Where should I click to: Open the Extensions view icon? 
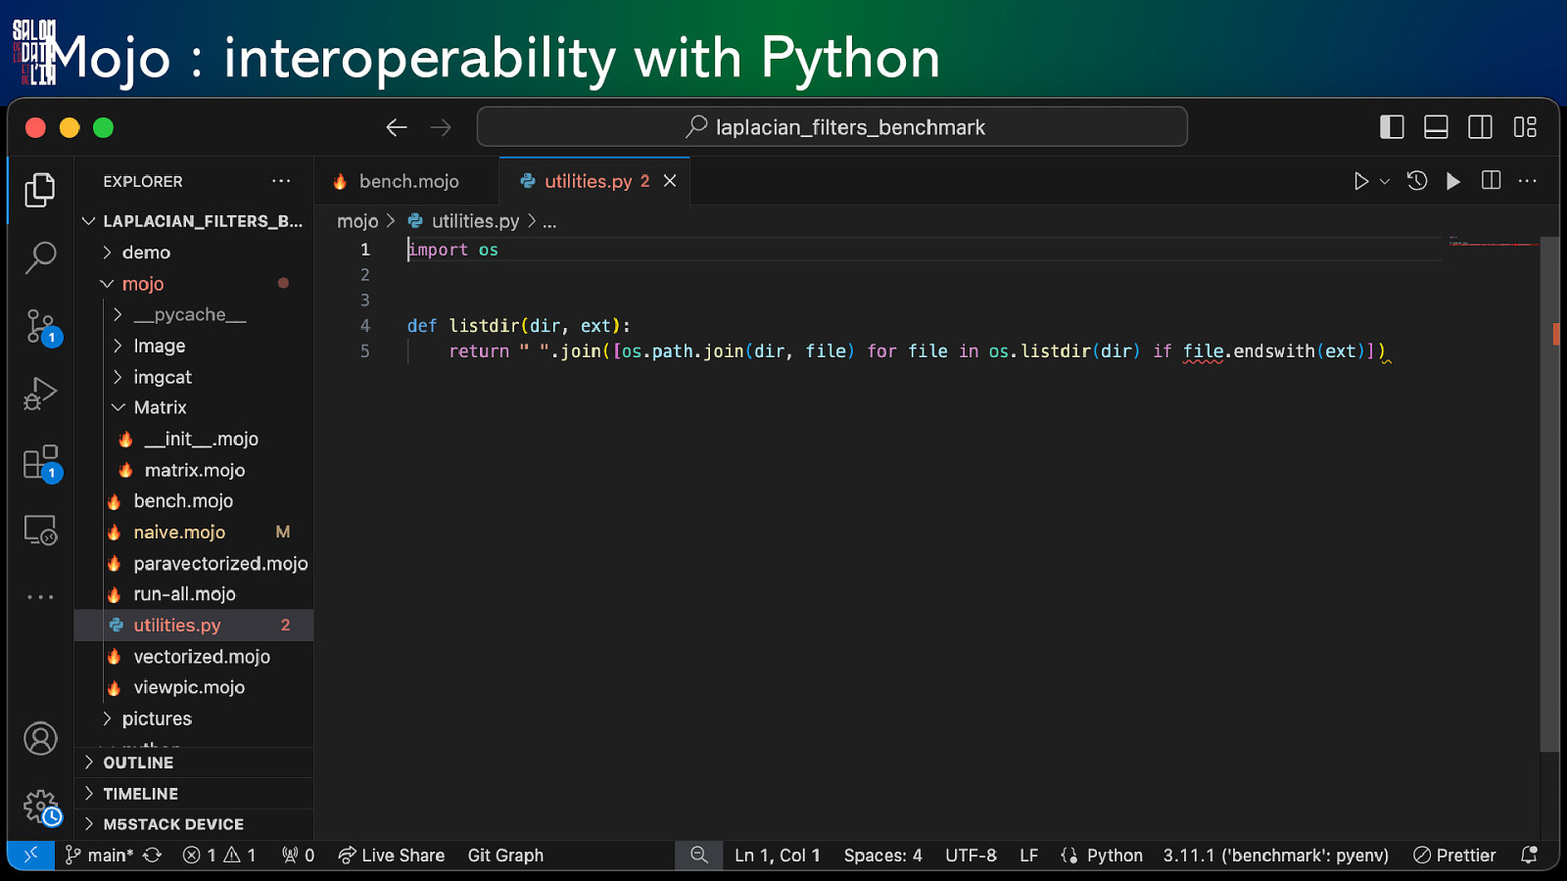click(43, 463)
